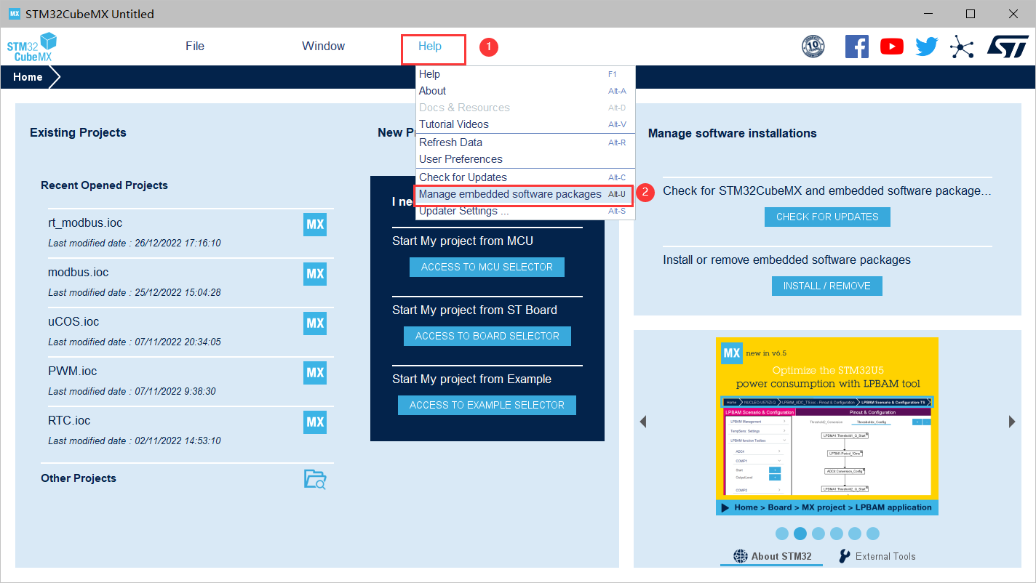Viewport: 1036px width, 583px height.
Task: Open User Preferences from the Help menu
Action: [525, 159]
